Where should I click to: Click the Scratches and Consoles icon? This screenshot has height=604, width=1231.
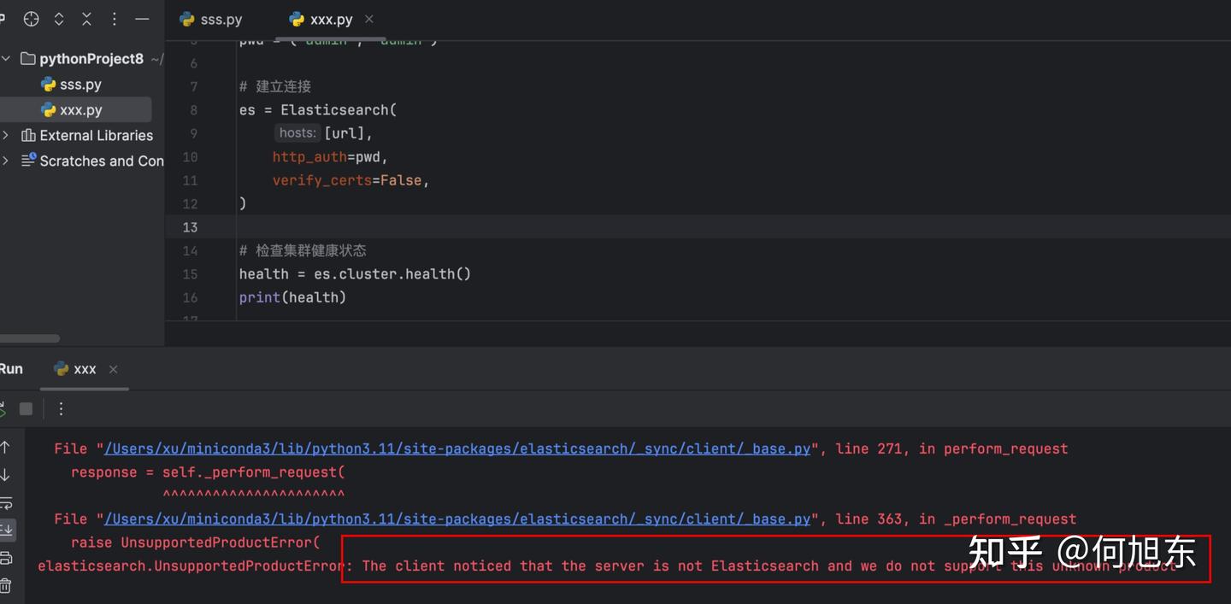[28, 160]
